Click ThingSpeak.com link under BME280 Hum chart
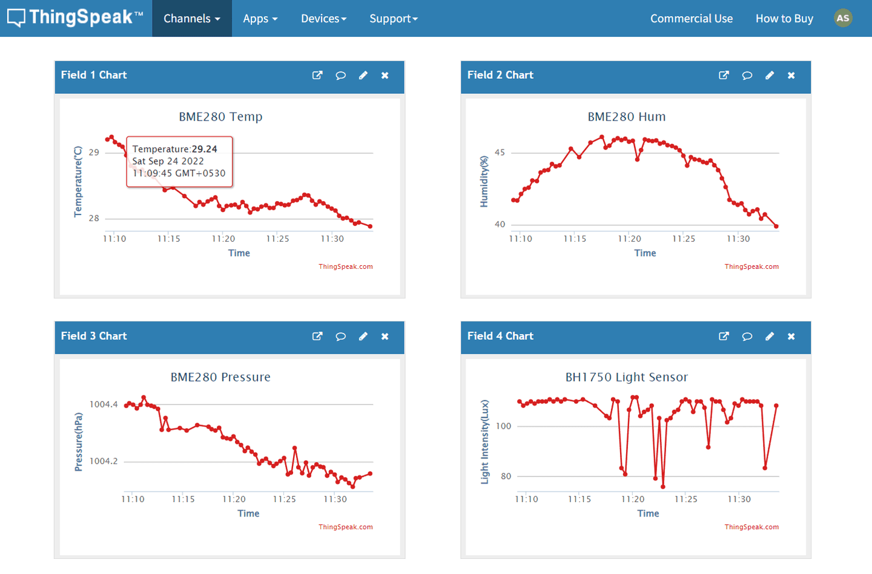Screen dimensions: 872x574 pyautogui.click(x=751, y=266)
